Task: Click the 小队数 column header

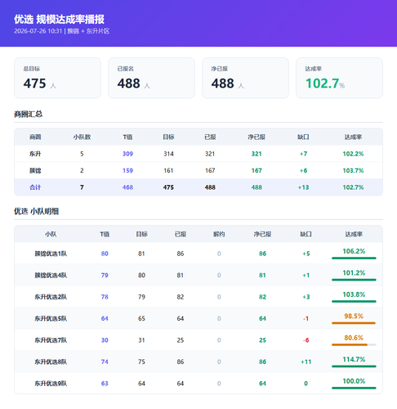Action: (x=82, y=137)
